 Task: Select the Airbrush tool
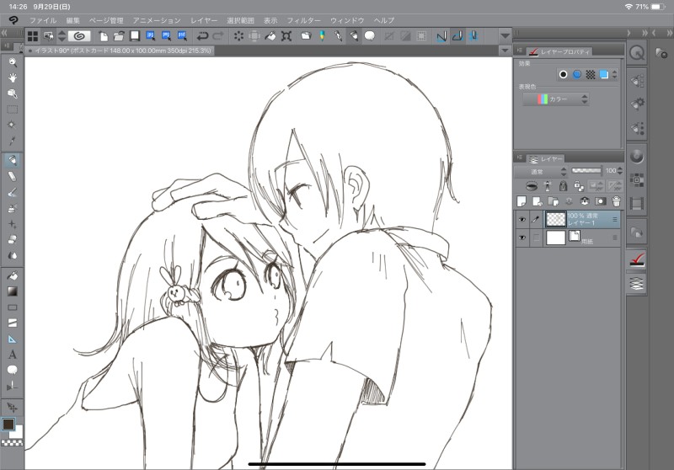(x=13, y=208)
